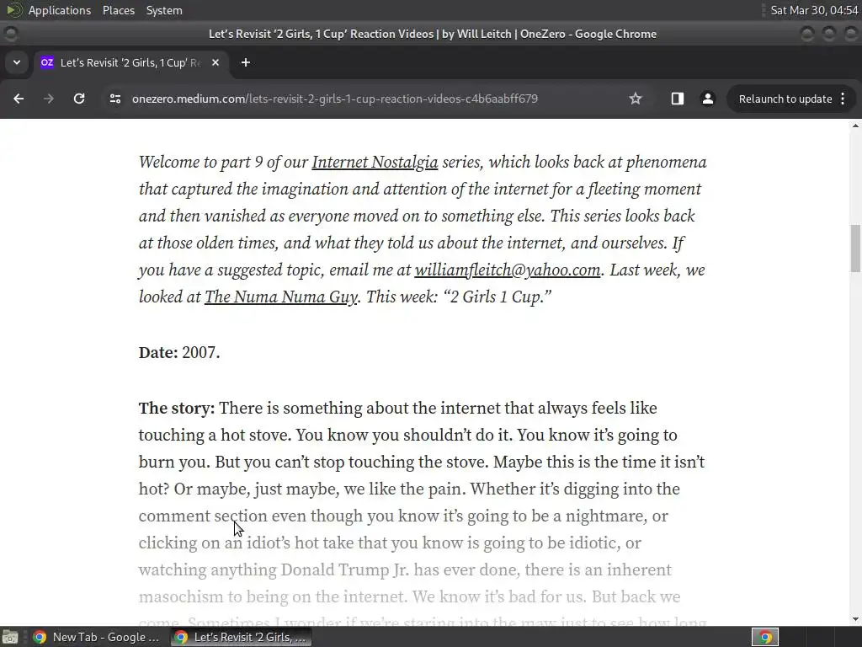Click the clock showing Sat Mar 30

click(x=814, y=10)
